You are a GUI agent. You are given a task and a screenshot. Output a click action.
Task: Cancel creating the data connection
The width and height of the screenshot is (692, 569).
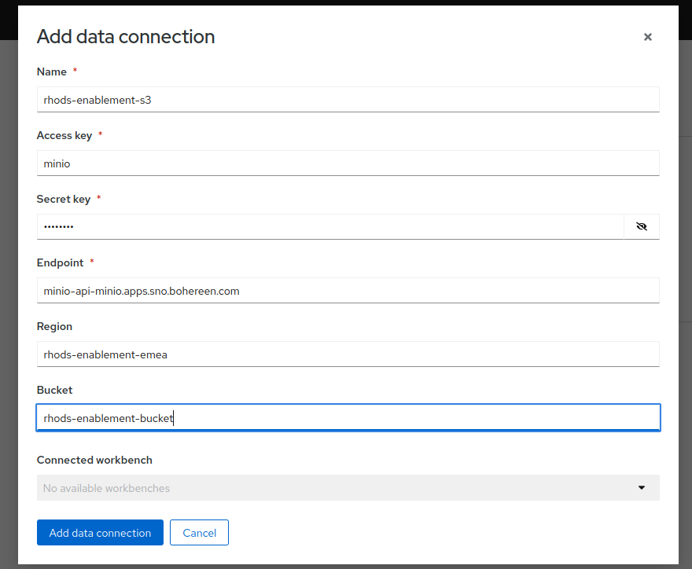coord(199,532)
